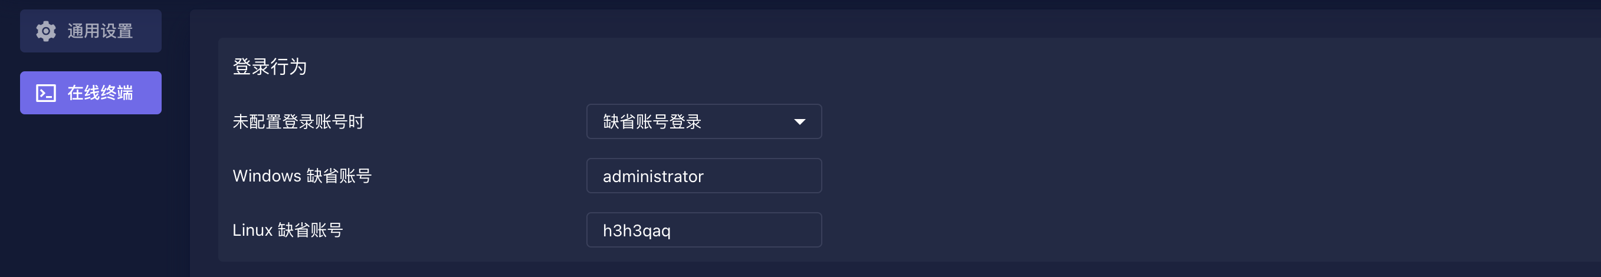Expand the 未配置登录账号时 dropdown
This screenshot has width=1601, height=277.
point(704,122)
